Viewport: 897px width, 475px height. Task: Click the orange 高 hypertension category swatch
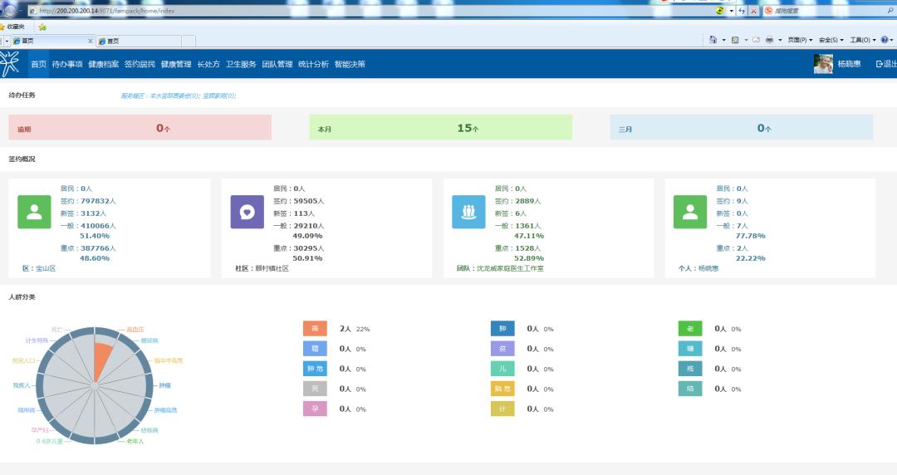(315, 329)
